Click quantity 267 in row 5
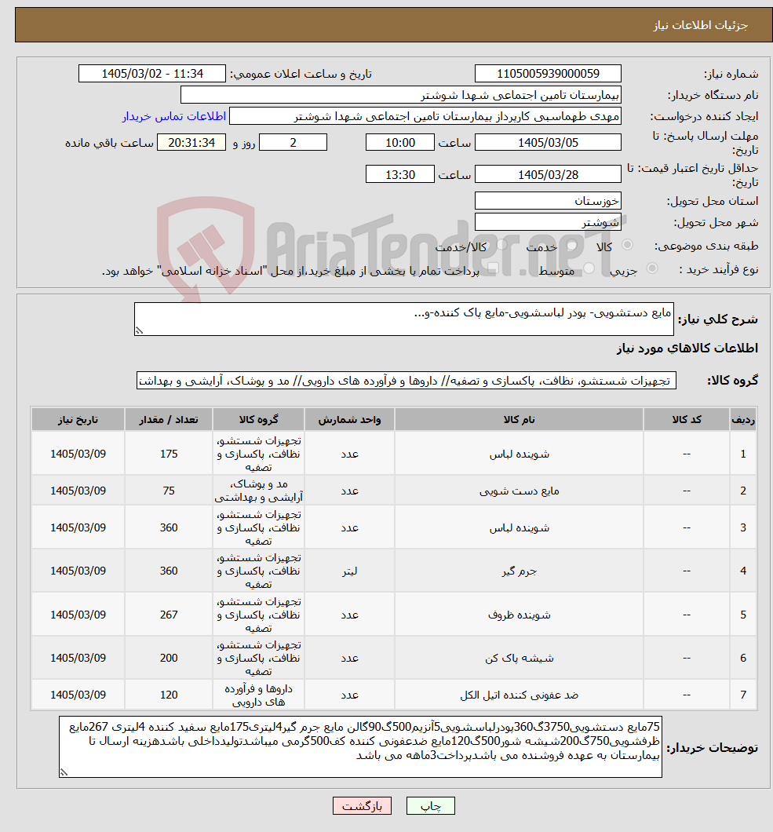This screenshot has width=773, height=832. [x=169, y=615]
